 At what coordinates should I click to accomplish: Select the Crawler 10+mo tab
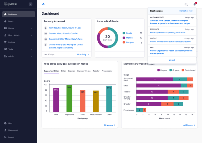pyautogui.click(x=84, y=71)
